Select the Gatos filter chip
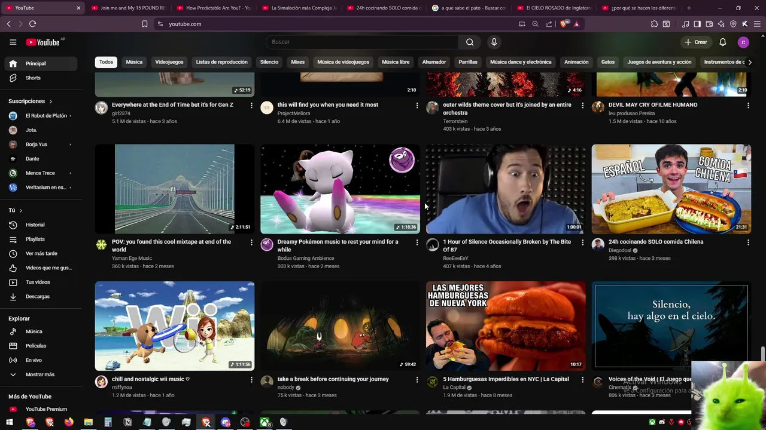Viewport: 766px width, 430px height. point(608,62)
